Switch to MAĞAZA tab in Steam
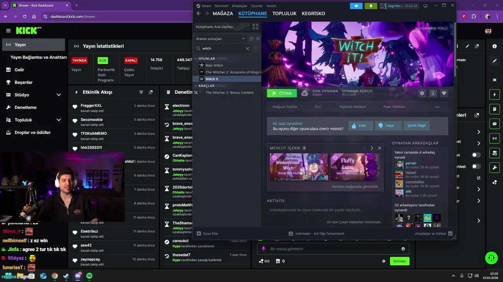503x282 pixels. pyautogui.click(x=223, y=13)
